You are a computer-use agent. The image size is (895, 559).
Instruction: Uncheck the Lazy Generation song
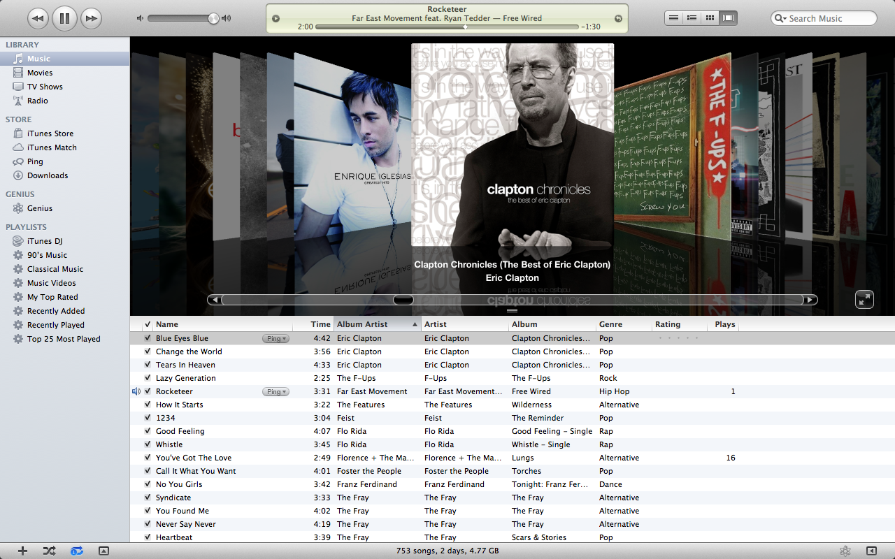[x=148, y=378]
